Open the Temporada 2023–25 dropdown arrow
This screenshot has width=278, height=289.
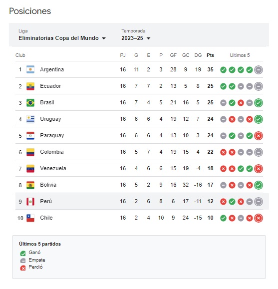148,38
